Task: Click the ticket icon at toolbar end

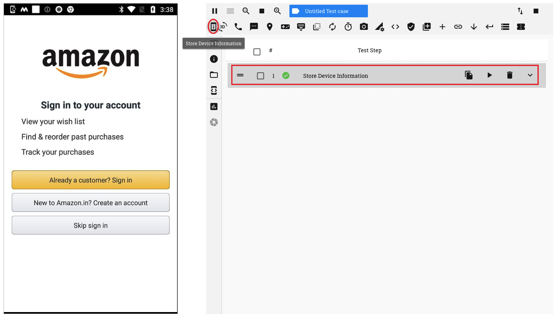Action: click(521, 26)
